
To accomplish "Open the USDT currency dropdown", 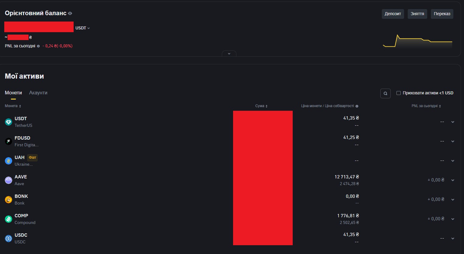I will pos(83,28).
